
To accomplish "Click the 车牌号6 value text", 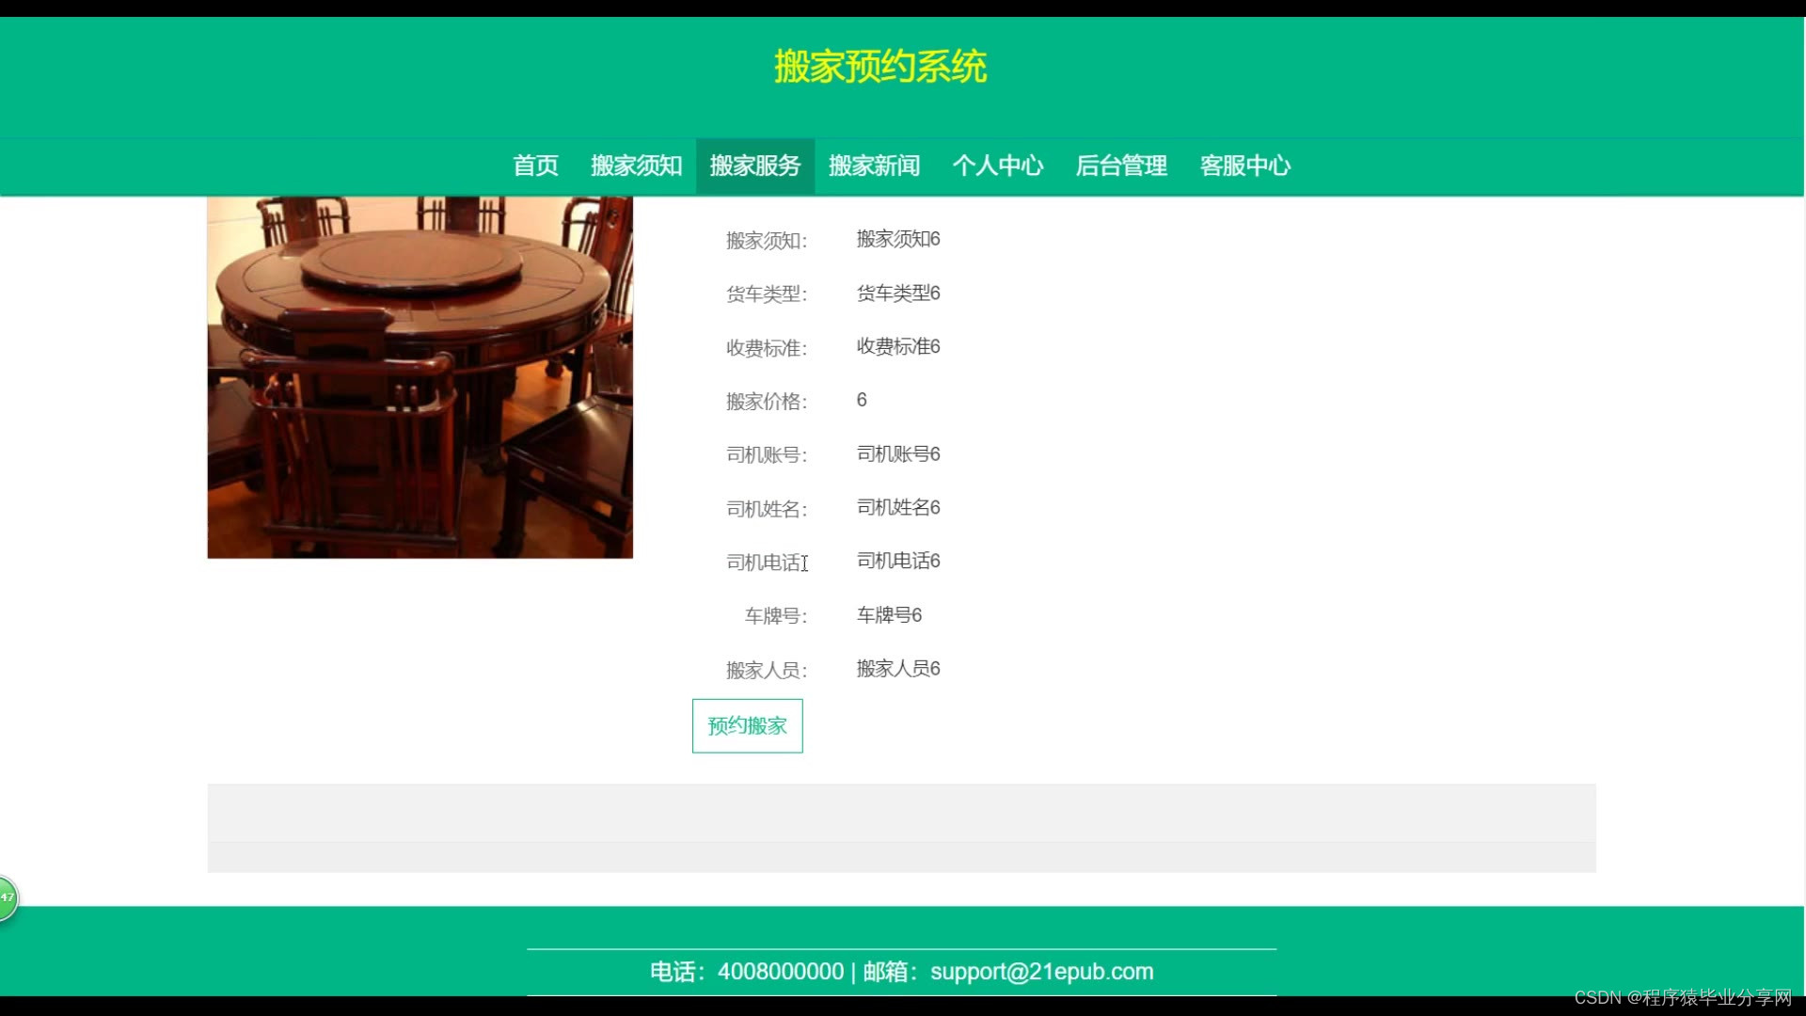I will (x=888, y=614).
